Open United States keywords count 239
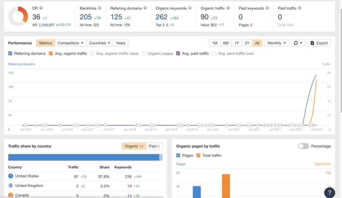Viewport: 342px width, 198px height. coord(128,176)
